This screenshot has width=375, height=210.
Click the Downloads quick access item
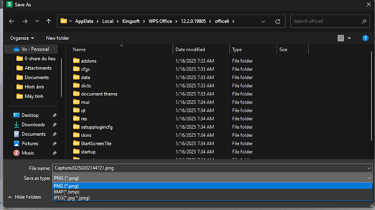coord(33,125)
